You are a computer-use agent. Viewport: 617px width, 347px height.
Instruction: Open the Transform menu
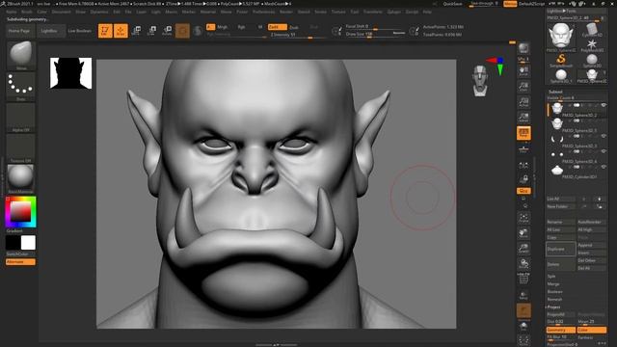[x=373, y=12]
